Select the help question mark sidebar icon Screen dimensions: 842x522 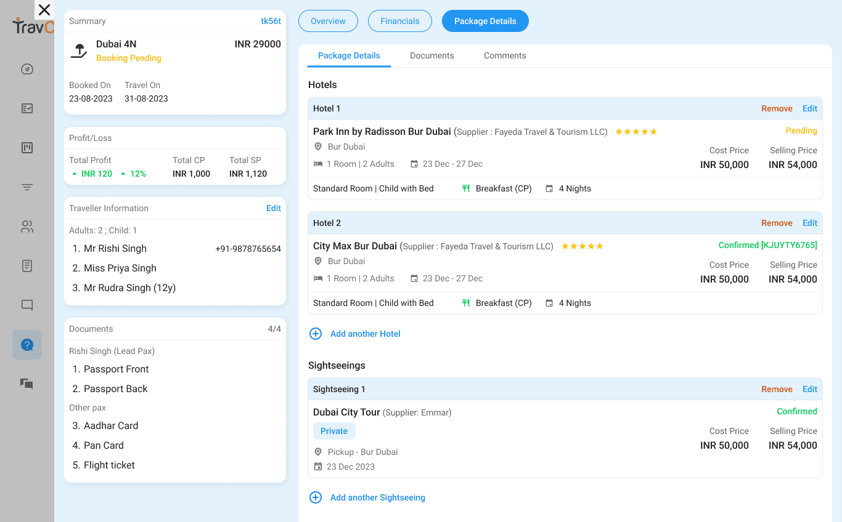(27, 345)
